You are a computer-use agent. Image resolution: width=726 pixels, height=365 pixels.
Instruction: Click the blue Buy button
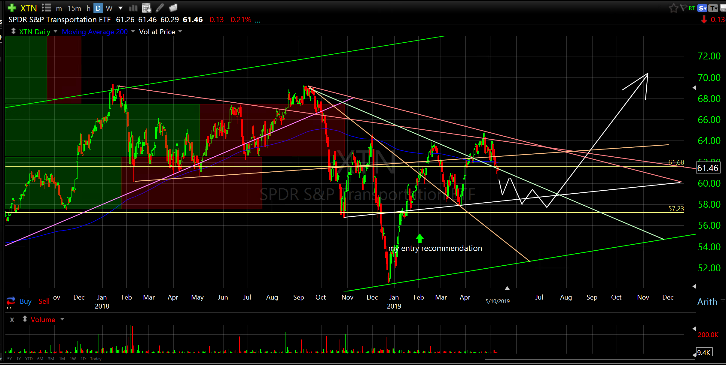pos(26,301)
